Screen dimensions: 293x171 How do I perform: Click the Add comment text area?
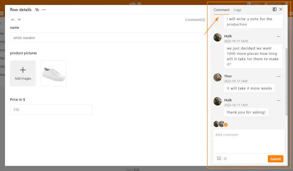pos(248,141)
